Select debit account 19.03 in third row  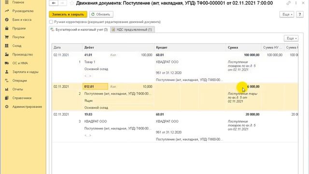[x=88, y=115]
